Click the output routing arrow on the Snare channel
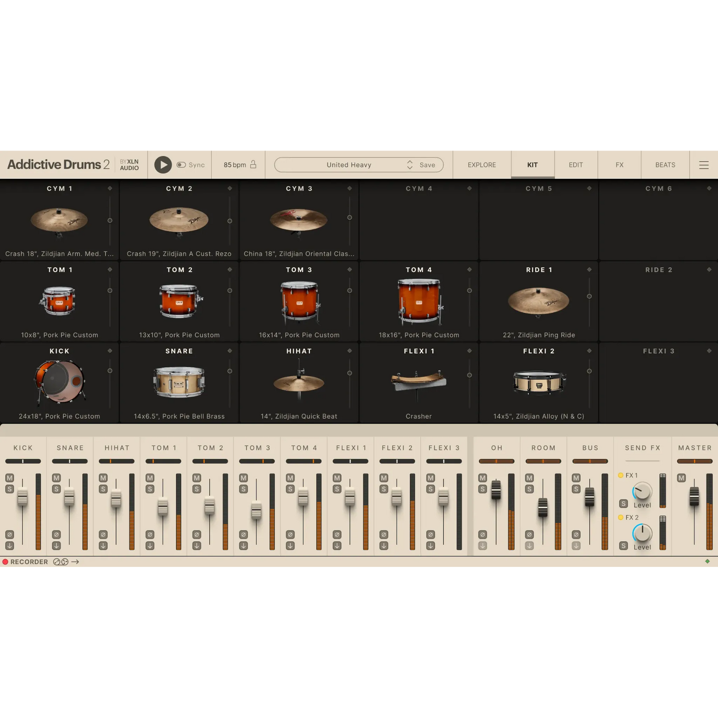 point(55,545)
